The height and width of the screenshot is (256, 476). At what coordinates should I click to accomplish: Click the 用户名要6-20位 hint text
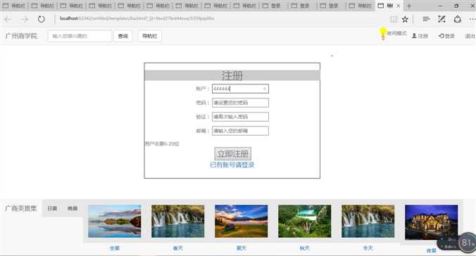(162, 143)
